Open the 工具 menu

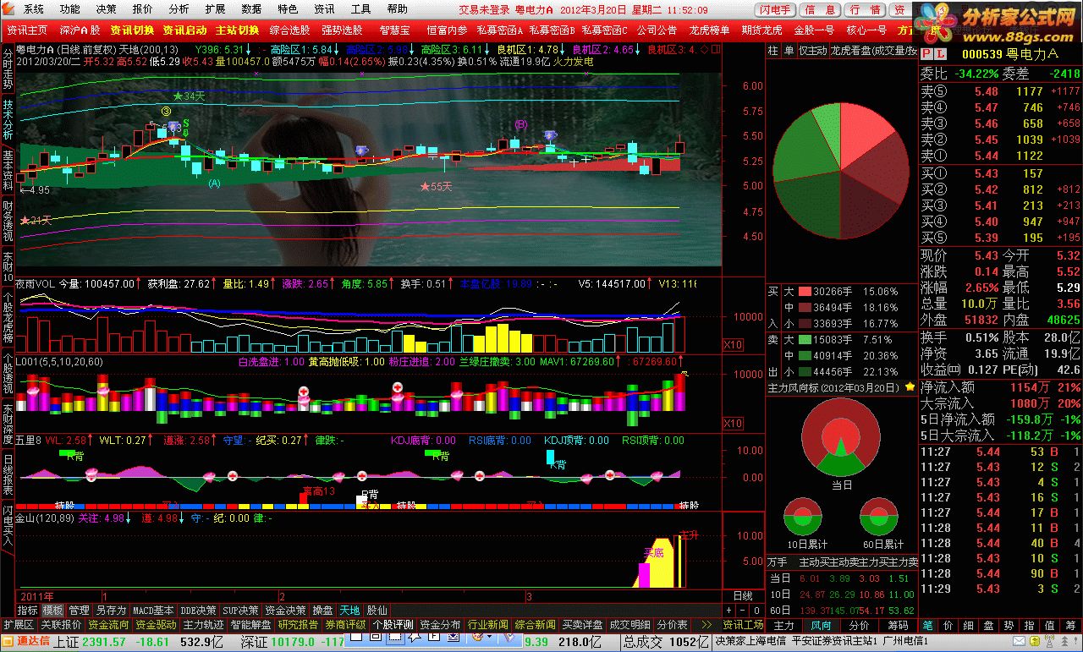coord(360,9)
